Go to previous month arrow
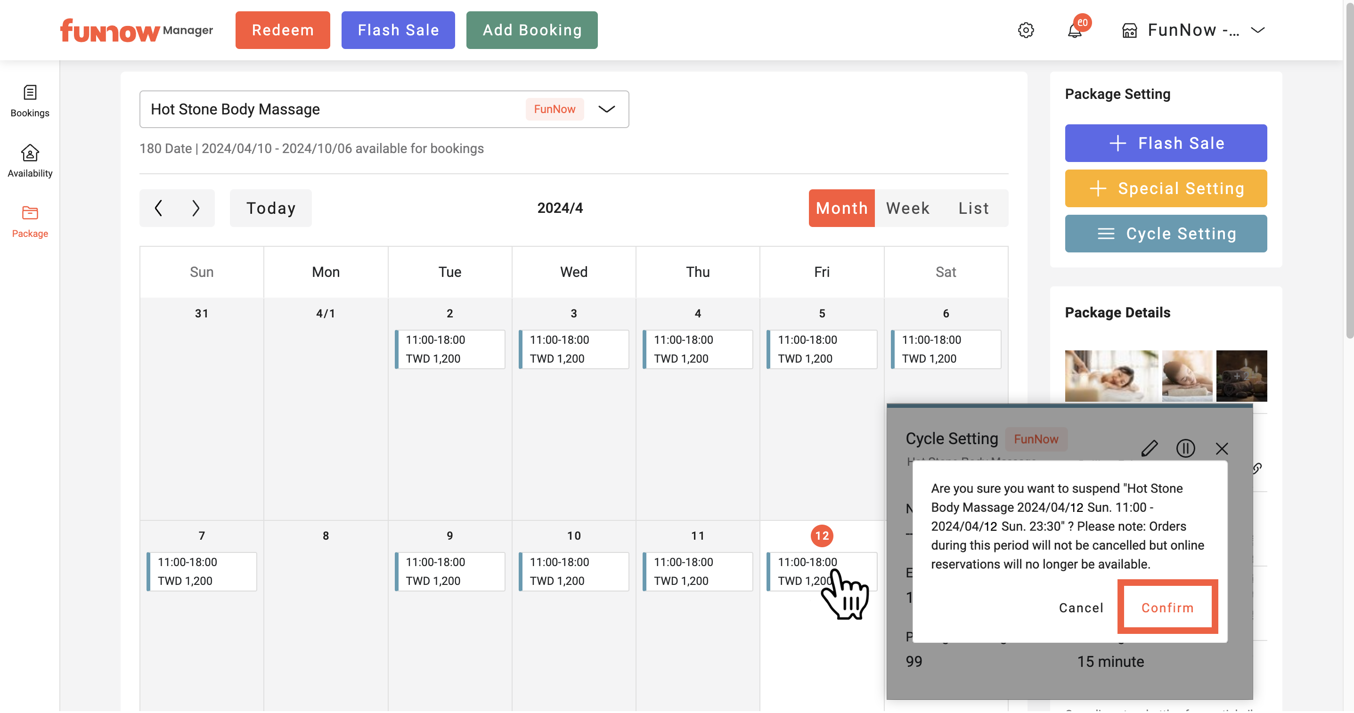 click(158, 208)
